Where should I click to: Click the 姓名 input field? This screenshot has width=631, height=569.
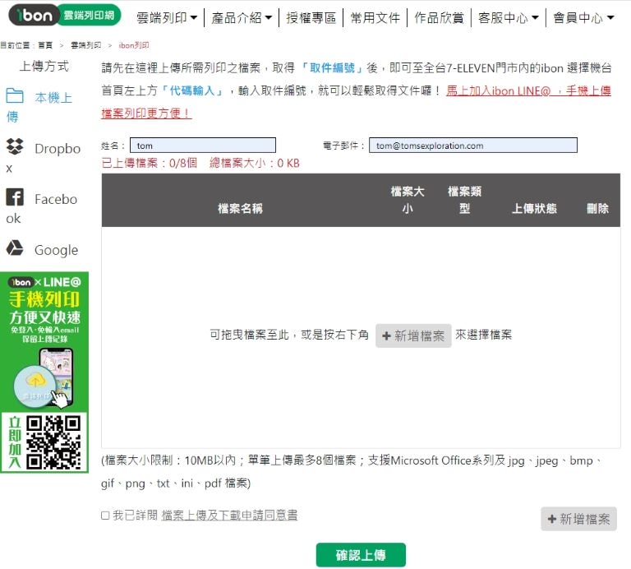click(203, 146)
